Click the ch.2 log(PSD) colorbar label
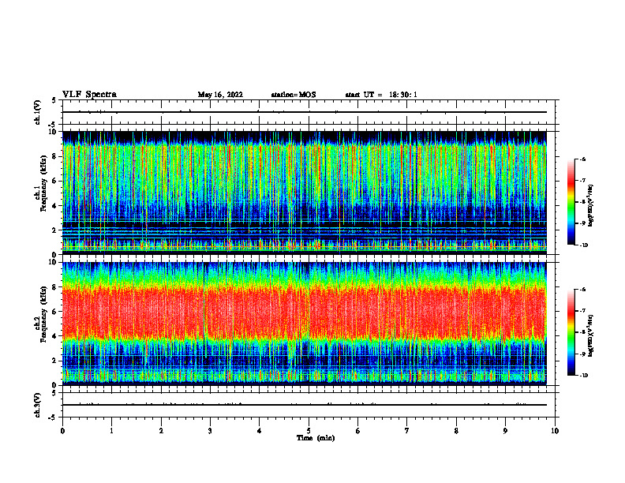Image resolution: width=625 pixels, height=483 pixels. pyautogui.click(x=591, y=335)
